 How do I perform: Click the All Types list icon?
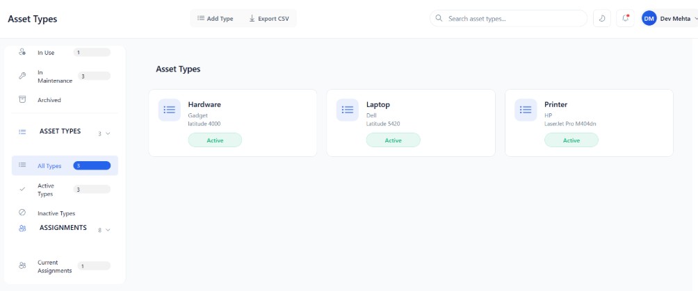click(22, 165)
